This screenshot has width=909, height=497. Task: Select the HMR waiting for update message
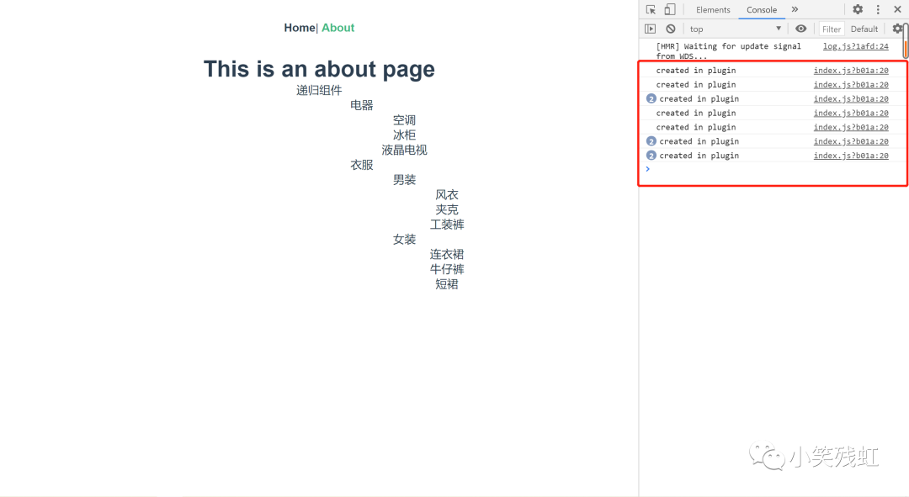coord(728,51)
